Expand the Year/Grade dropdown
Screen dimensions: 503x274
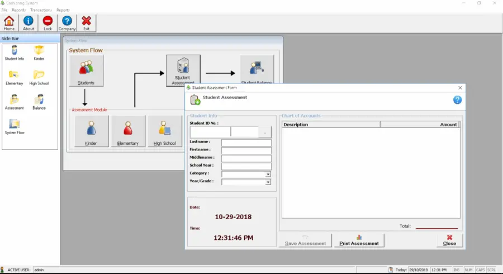coord(268,182)
